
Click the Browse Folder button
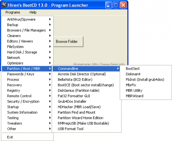click(x=68, y=41)
